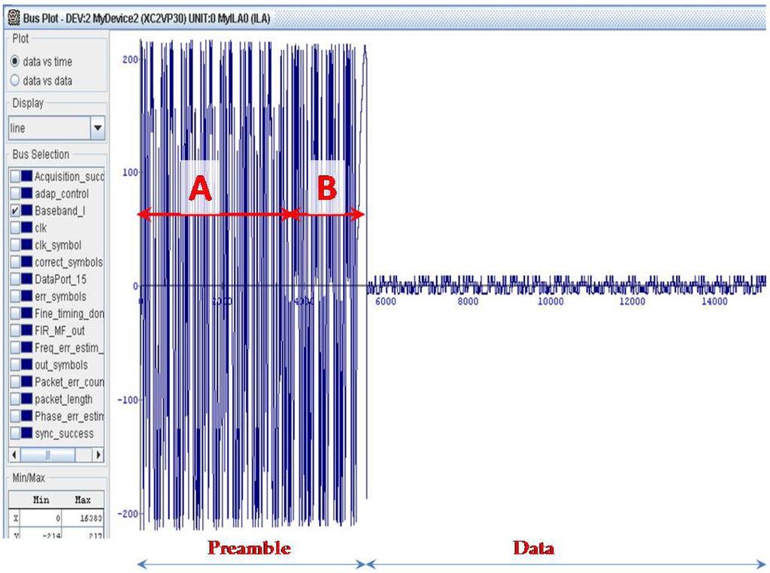Uncheck the Baseband_I bus checkbox

(x=15, y=211)
